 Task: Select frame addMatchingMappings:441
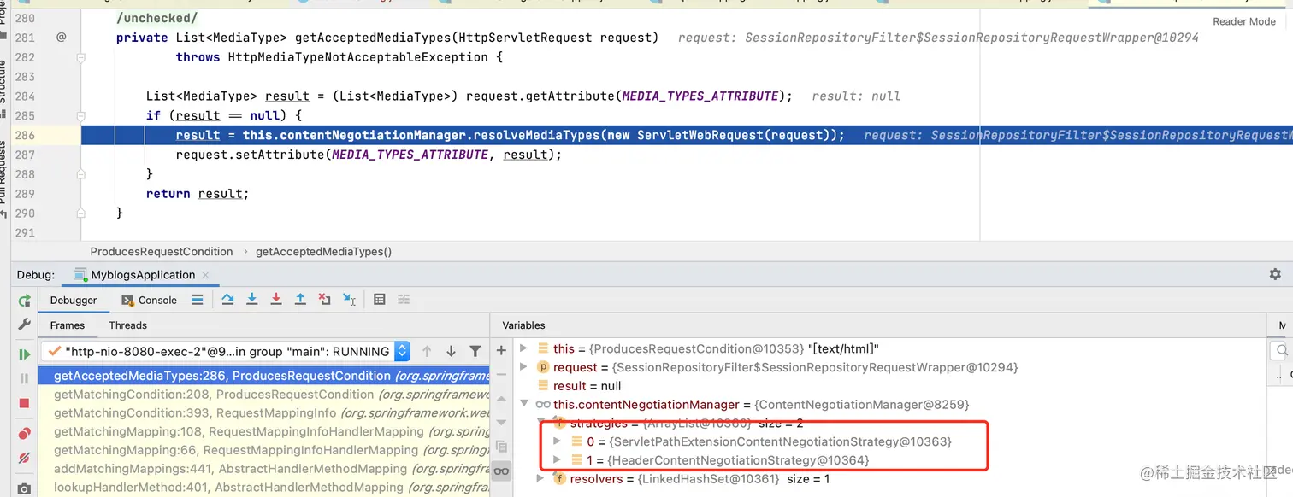[265, 469]
